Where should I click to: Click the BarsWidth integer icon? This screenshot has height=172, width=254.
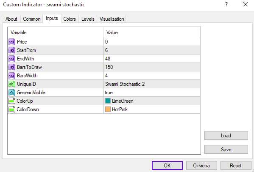click(x=12, y=76)
